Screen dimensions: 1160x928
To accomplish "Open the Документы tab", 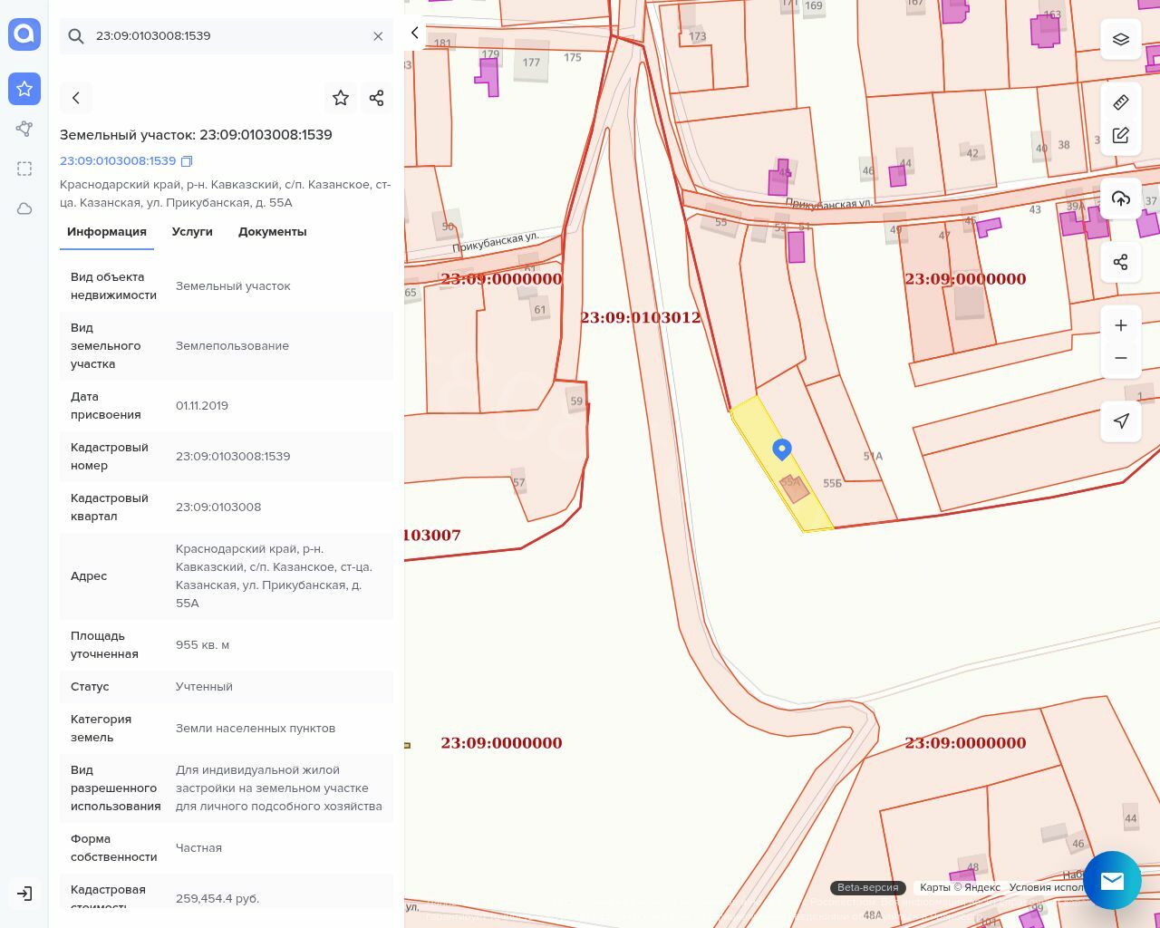I will [x=272, y=232].
